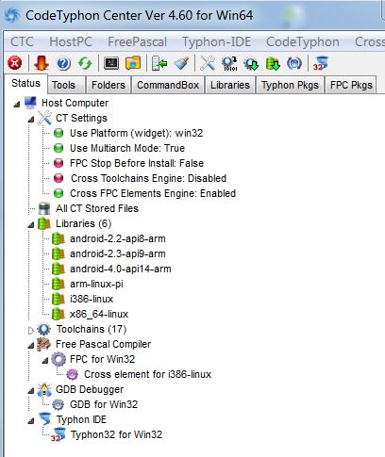Click the broom clean-up toolbar icon
This screenshot has width=385, height=457.
pos(182,63)
